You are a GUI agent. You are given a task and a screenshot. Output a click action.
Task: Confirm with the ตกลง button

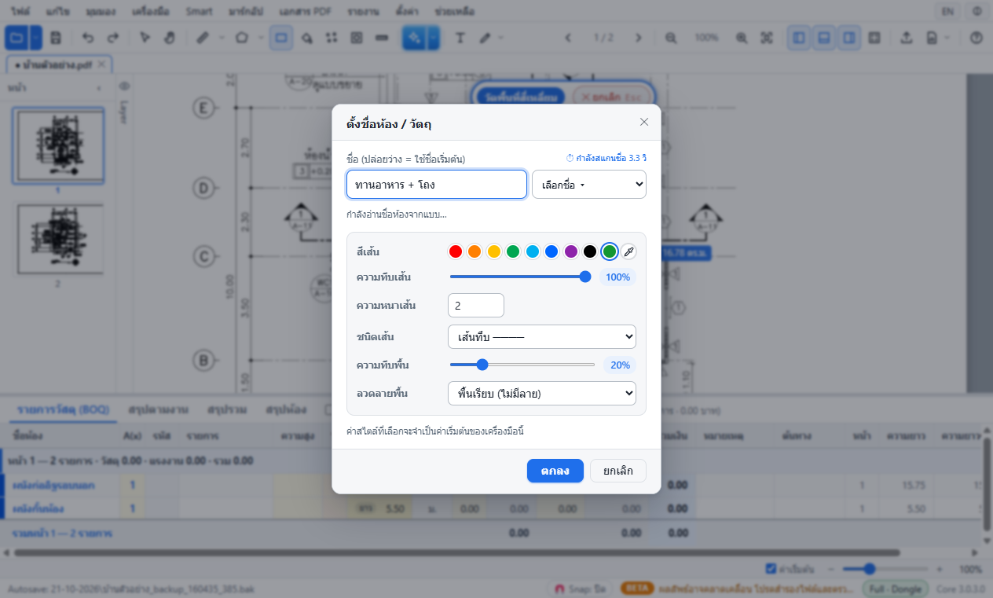tap(555, 471)
